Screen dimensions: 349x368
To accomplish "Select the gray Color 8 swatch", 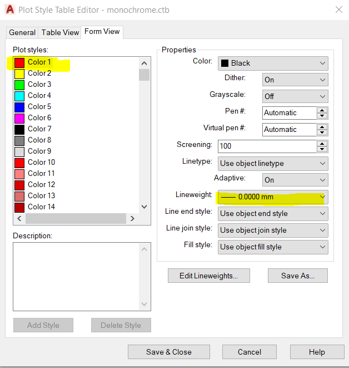I will point(19,141).
